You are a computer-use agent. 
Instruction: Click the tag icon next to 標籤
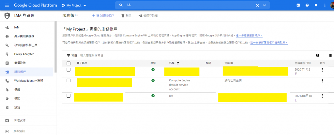[x=7, y=90]
